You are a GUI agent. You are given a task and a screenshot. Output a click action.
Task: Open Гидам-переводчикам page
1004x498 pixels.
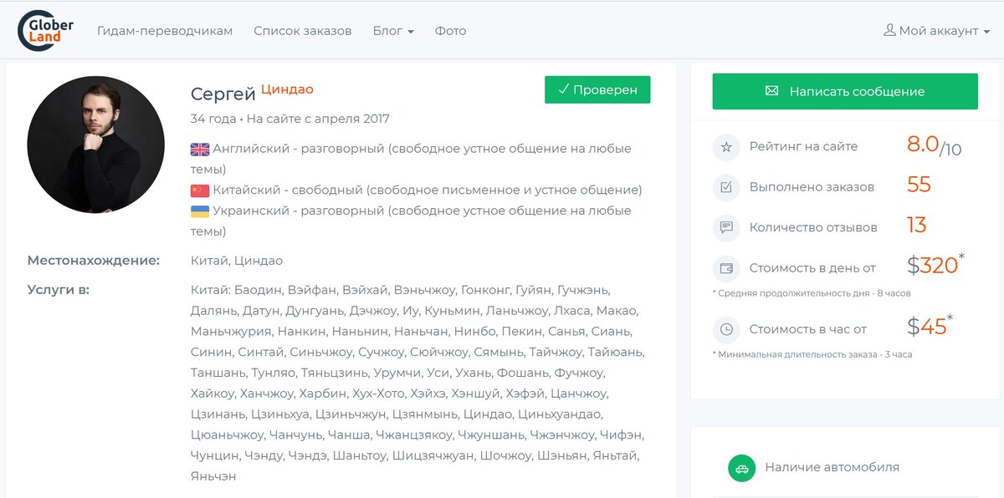[x=164, y=30]
